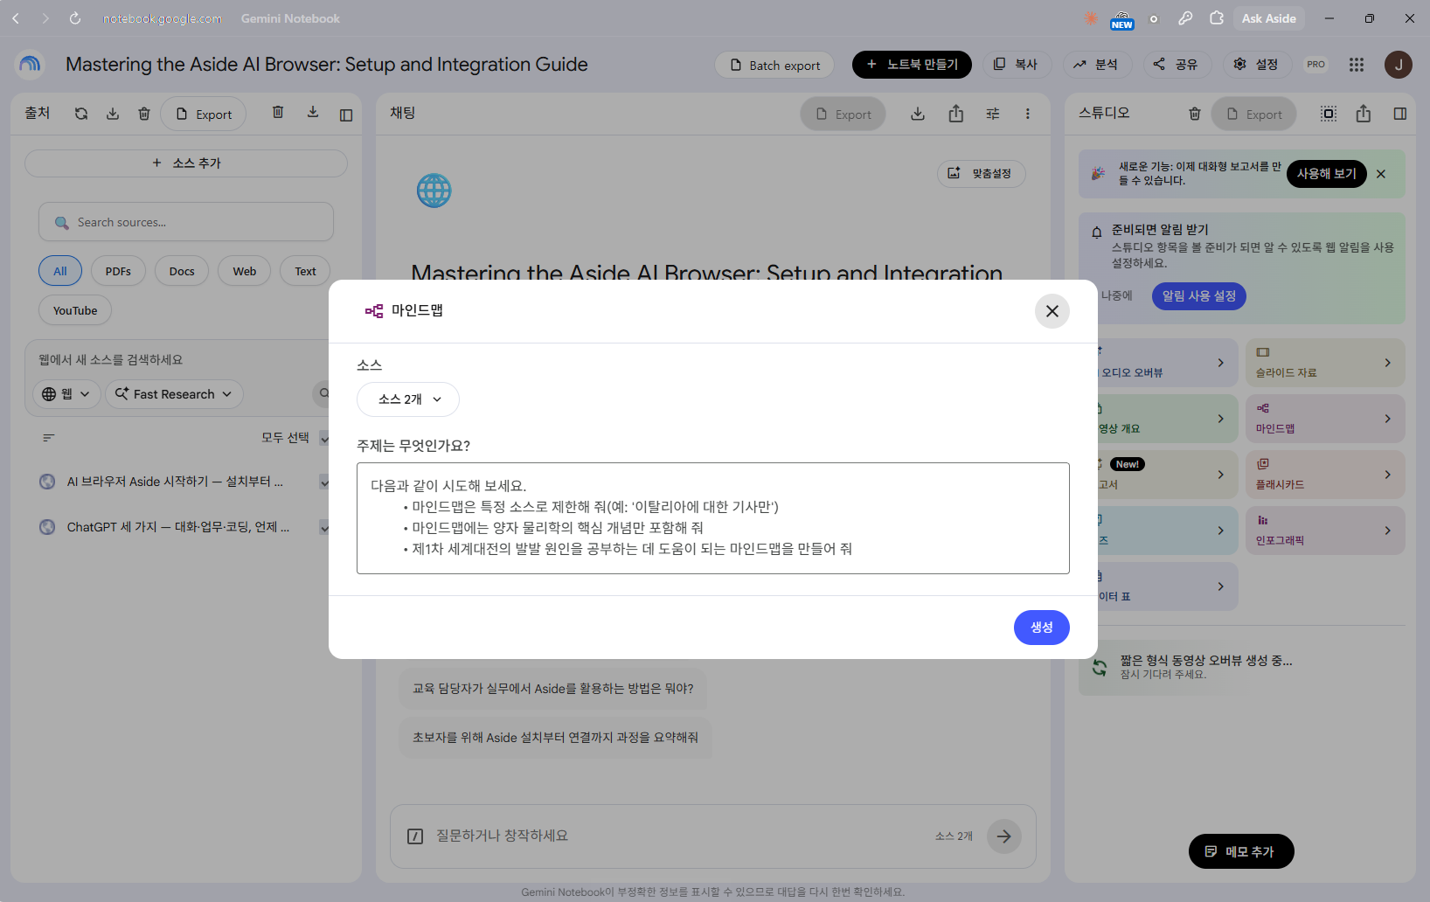This screenshot has width=1430, height=902.
Task: Open the J account avatar
Action: pyautogui.click(x=1399, y=65)
